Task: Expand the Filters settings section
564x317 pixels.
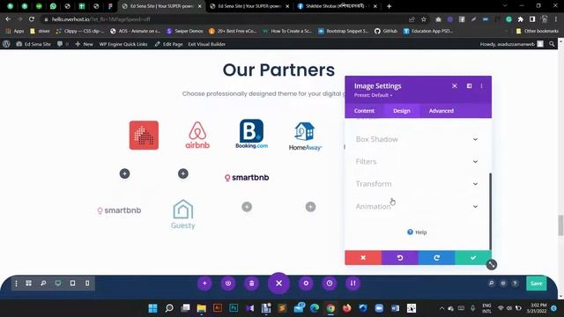Action: (x=417, y=161)
